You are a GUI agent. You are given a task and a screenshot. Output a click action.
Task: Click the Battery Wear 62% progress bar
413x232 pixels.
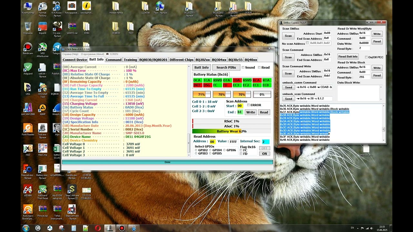pos(232,131)
